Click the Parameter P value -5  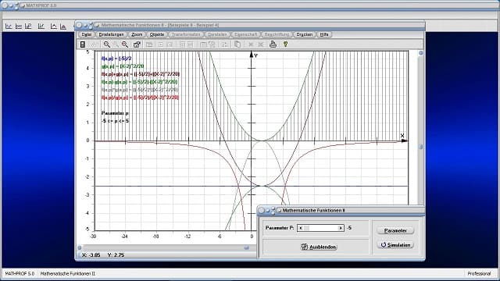(349, 228)
